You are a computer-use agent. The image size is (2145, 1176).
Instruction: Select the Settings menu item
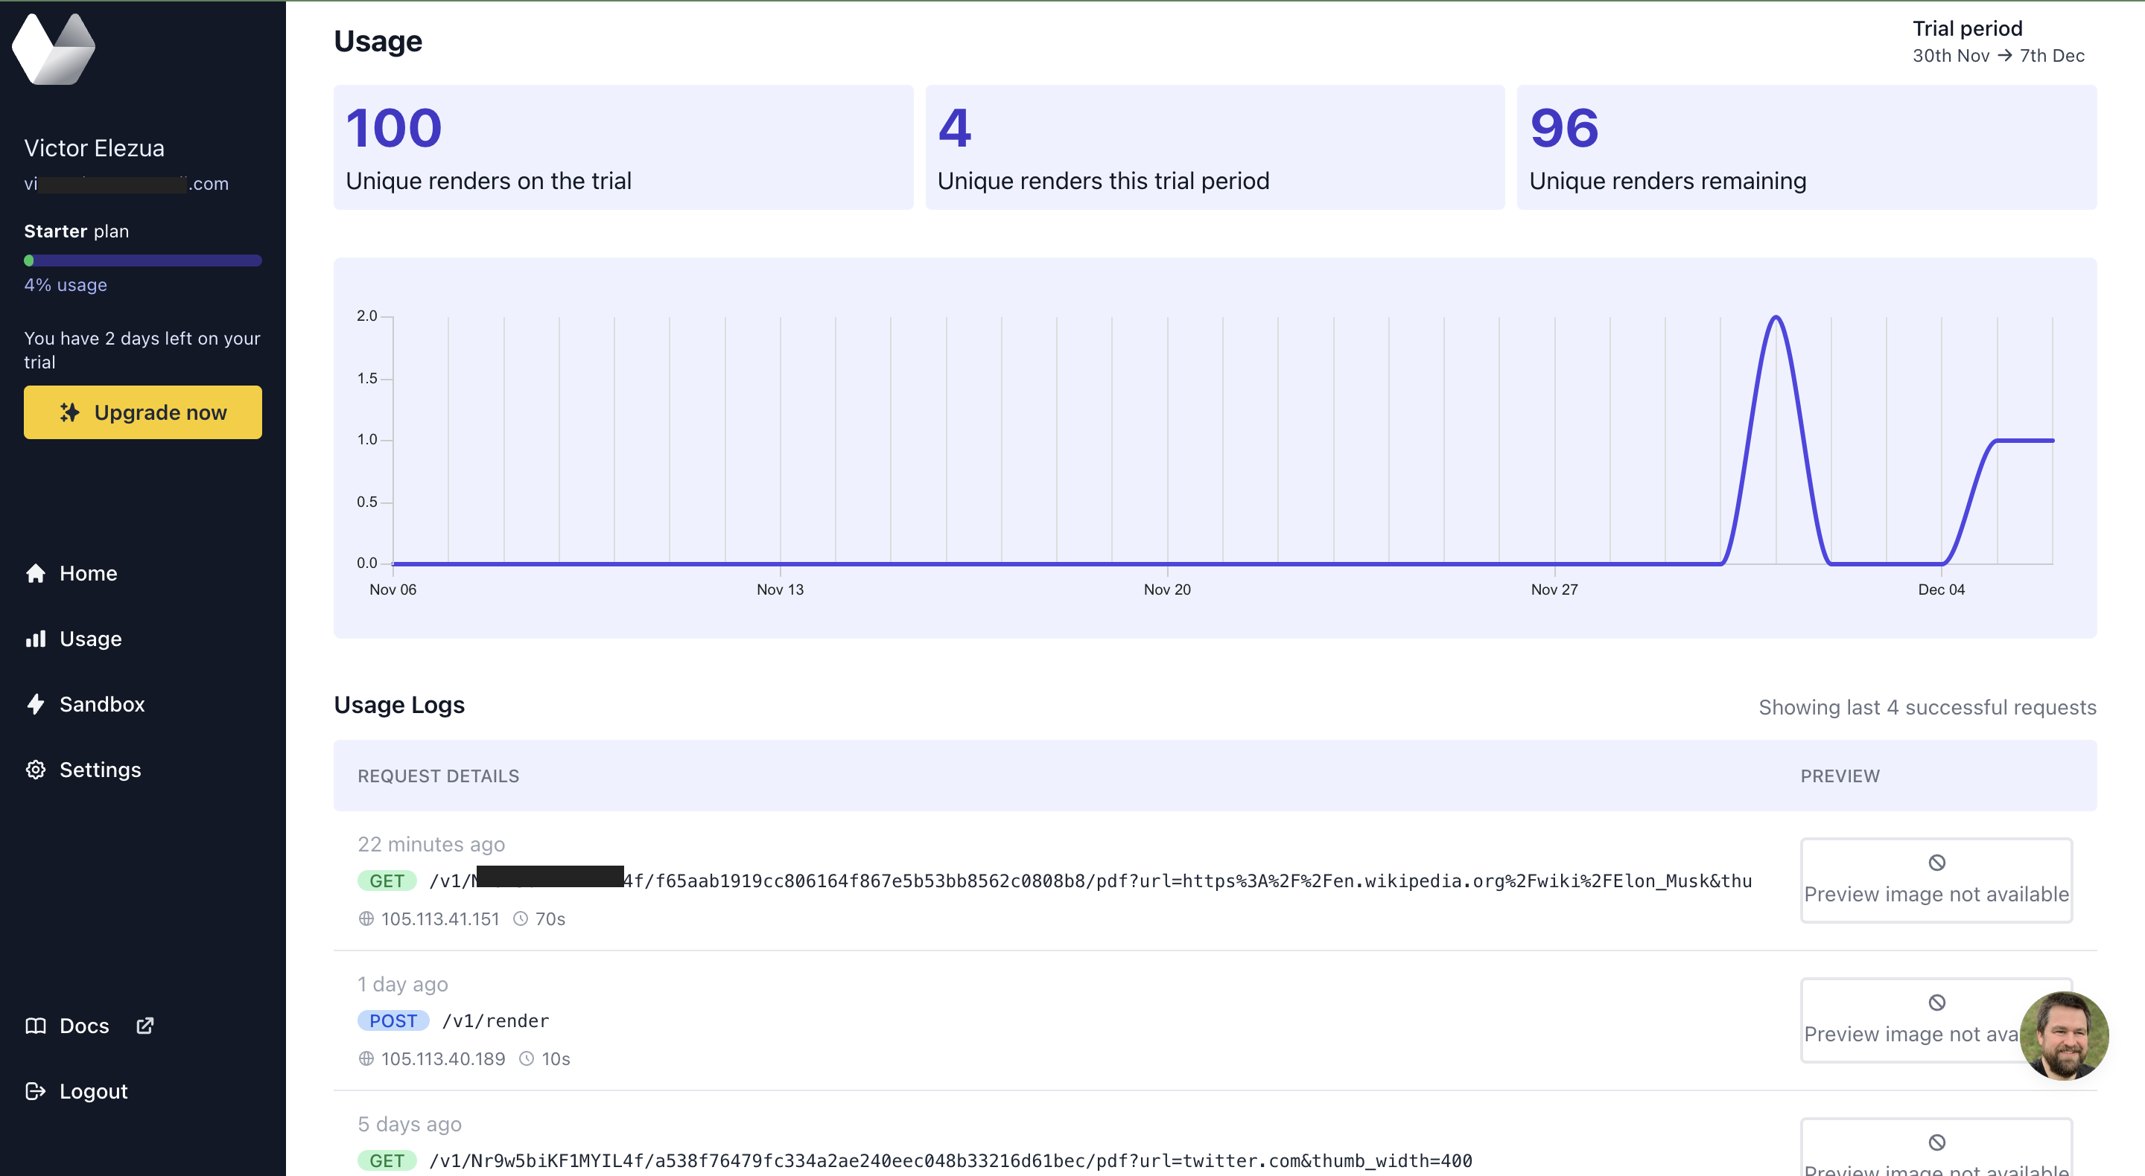(x=101, y=769)
